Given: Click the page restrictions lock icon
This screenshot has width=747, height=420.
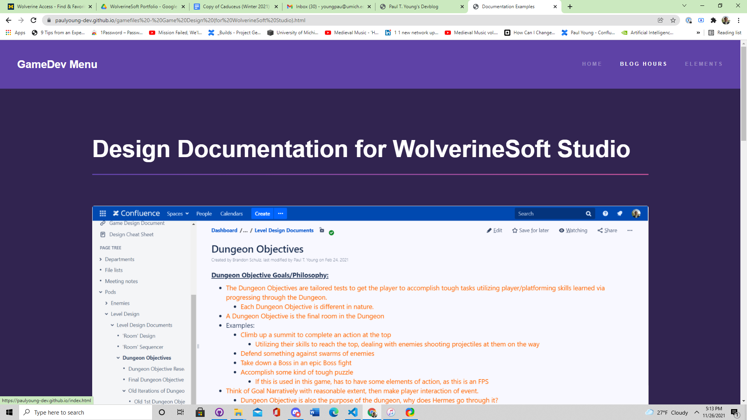Looking at the screenshot, I should click(x=322, y=230).
